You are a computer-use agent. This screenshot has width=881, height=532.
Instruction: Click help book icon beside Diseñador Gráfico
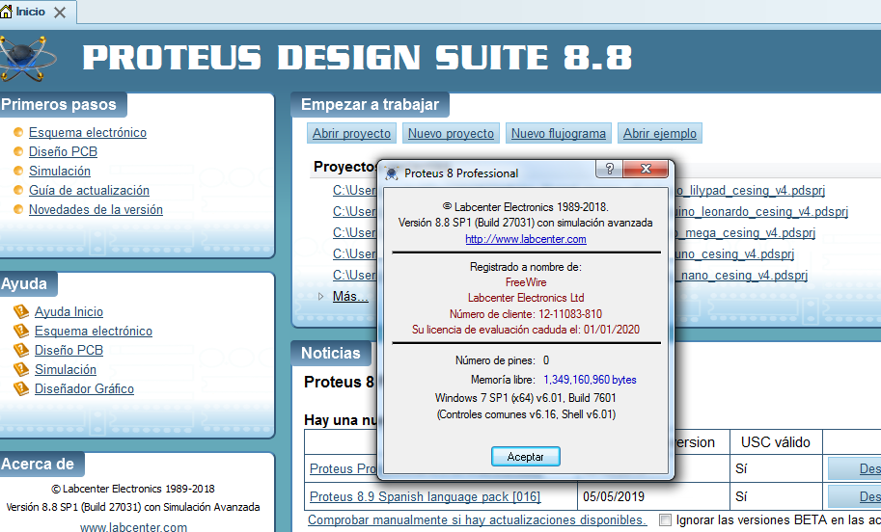click(x=21, y=388)
